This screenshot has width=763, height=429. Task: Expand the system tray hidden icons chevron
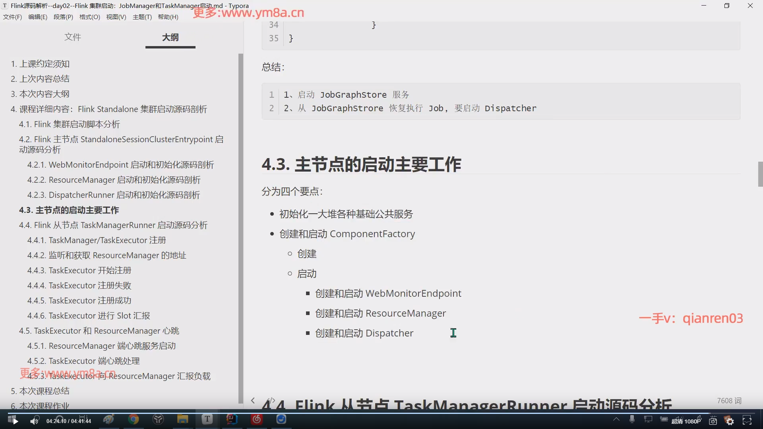point(616,419)
